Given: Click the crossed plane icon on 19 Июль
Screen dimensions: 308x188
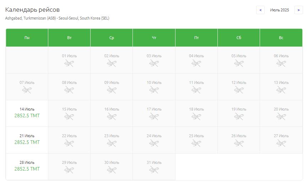Looking at the screenshot, I should click(239, 117).
